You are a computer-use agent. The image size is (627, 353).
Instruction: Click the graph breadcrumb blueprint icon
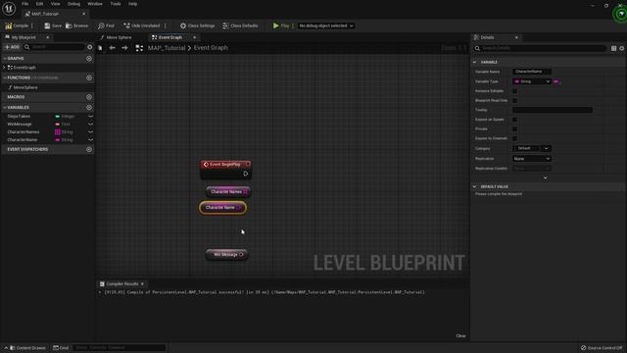click(139, 48)
